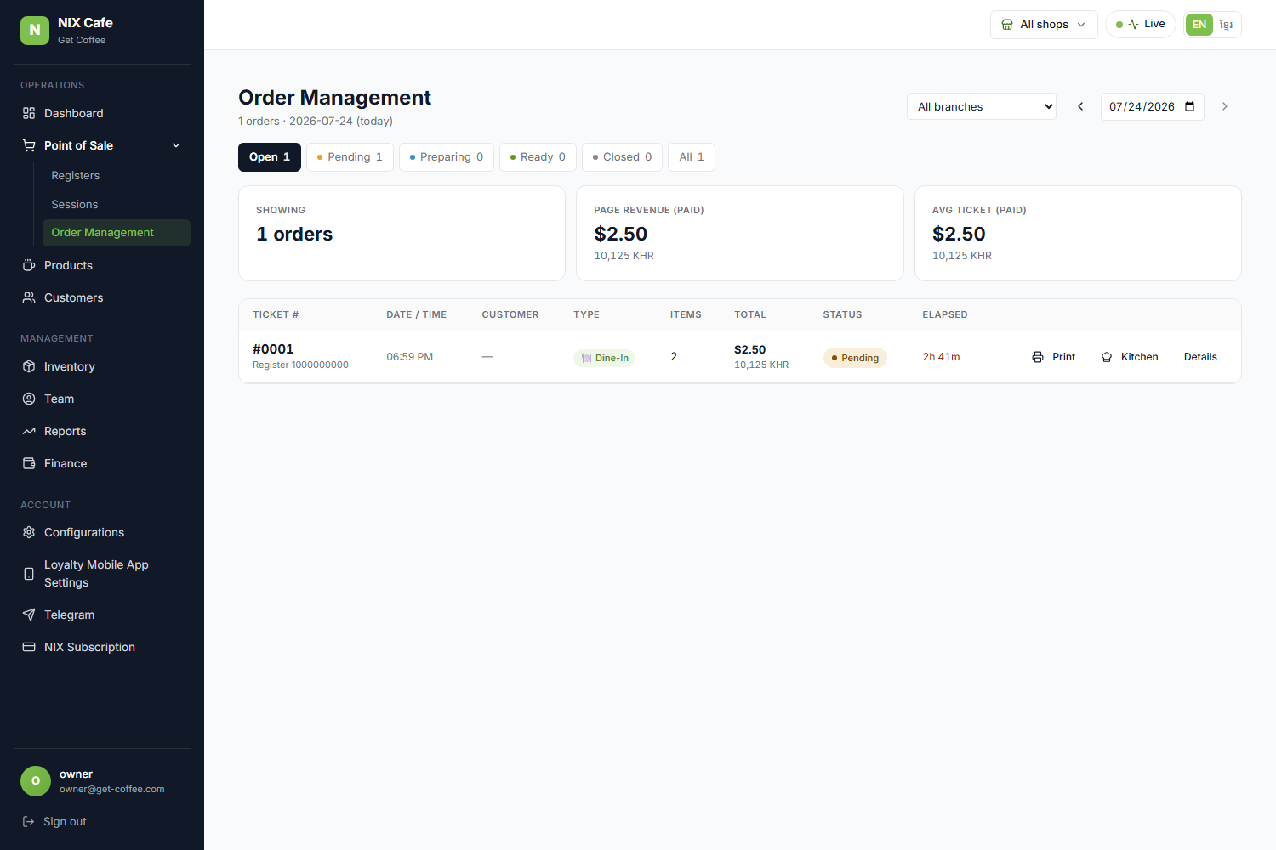Click the 06:59 PM time cell
The width and height of the screenshot is (1276, 850).
[410, 357]
